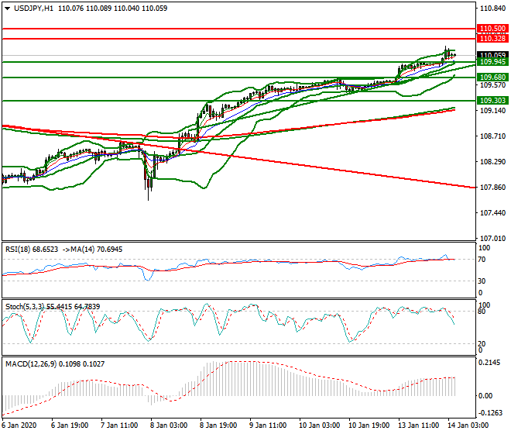Select the 107.010 price axis value
The image size is (511, 434).
(492, 239)
